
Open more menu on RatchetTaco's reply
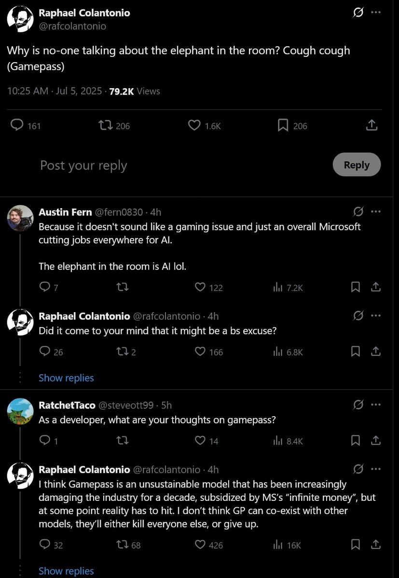[376, 405]
